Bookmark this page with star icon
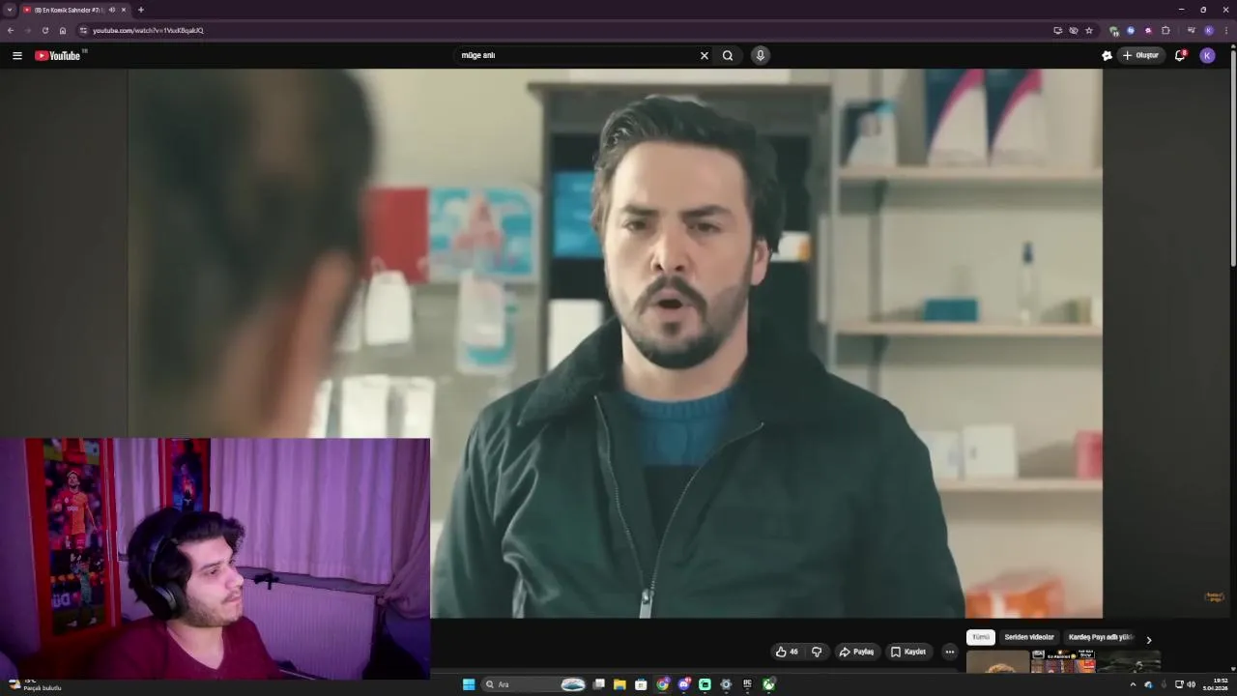Image resolution: width=1237 pixels, height=696 pixels. pyautogui.click(x=1089, y=31)
